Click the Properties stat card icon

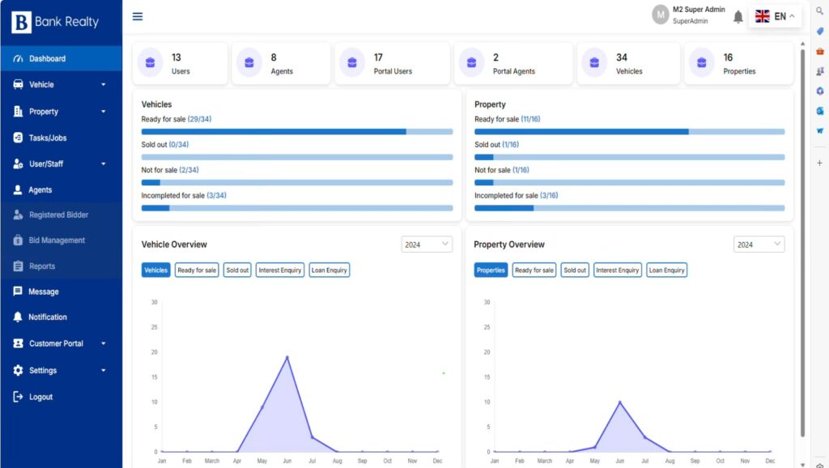coord(702,63)
